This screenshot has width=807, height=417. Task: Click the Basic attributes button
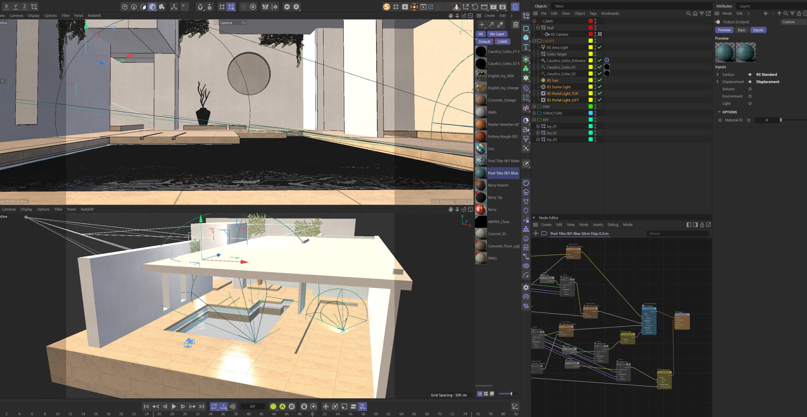742,30
